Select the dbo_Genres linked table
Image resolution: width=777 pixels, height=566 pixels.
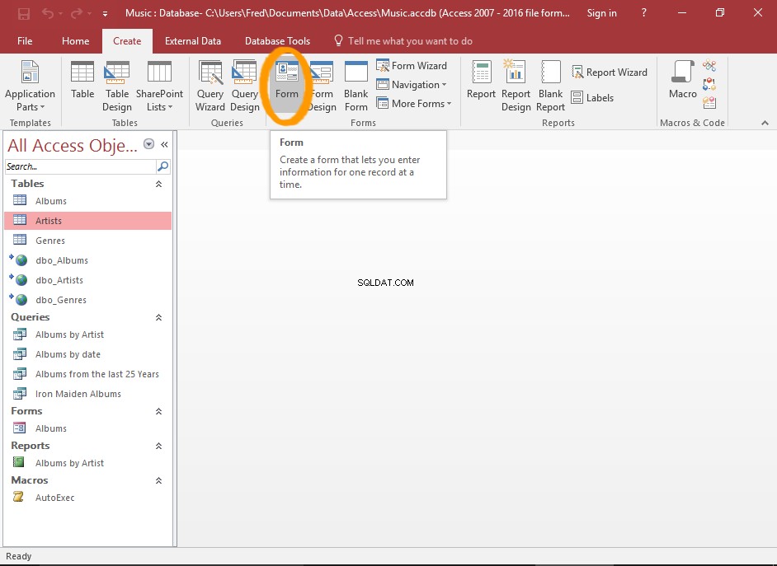[87, 300]
